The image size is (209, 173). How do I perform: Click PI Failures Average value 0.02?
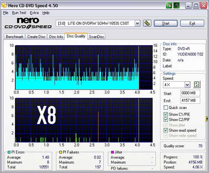click(98, 157)
